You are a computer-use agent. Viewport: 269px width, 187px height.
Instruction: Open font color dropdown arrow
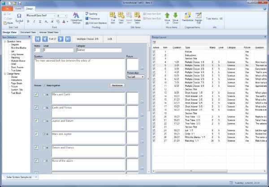pos(67,22)
